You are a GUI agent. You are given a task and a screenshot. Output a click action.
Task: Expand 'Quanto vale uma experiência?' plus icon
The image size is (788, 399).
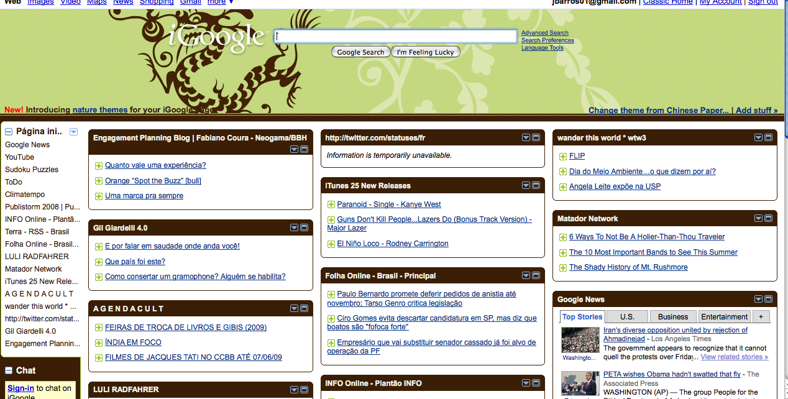(98, 166)
